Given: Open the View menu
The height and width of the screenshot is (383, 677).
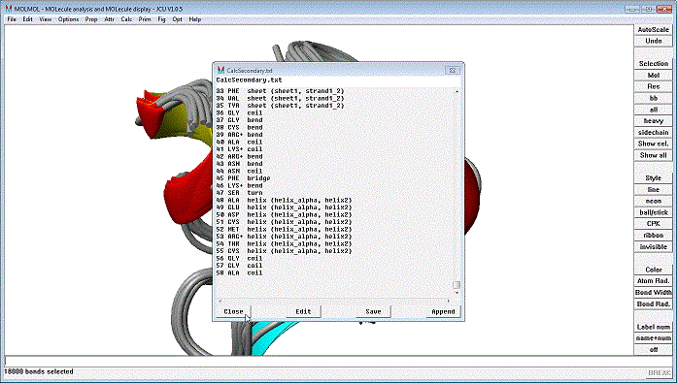Looking at the screenshot, I should [46, 19].
